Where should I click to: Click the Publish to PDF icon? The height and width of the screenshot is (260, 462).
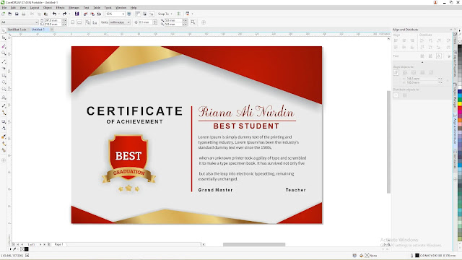point(99,14)
